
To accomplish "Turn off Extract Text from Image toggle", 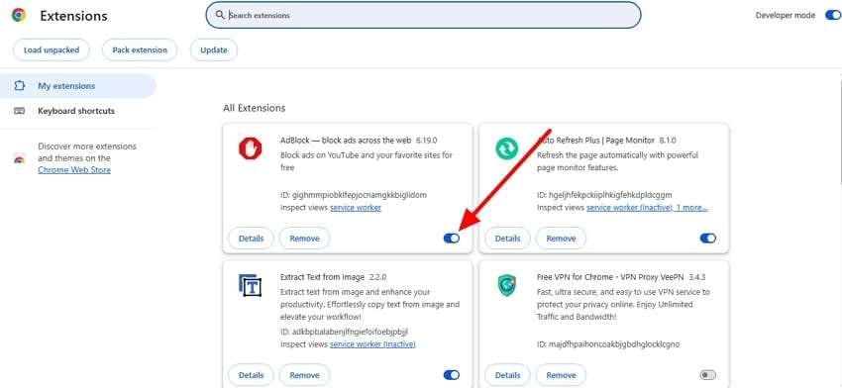I will 452,375.
